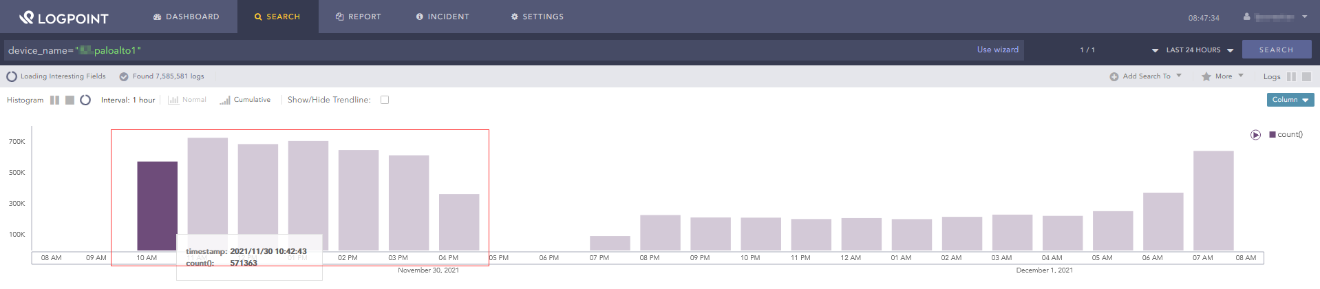Image resolution: width=1320 pixels, height=289 pixels.
Task: Click the user profile icon
Action: [x=1246, y=17]
